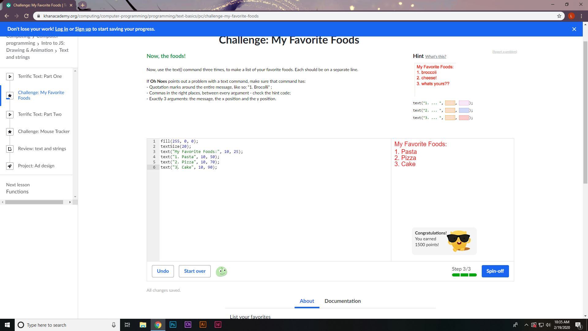Click the Oh Noes green character icon

221,271
